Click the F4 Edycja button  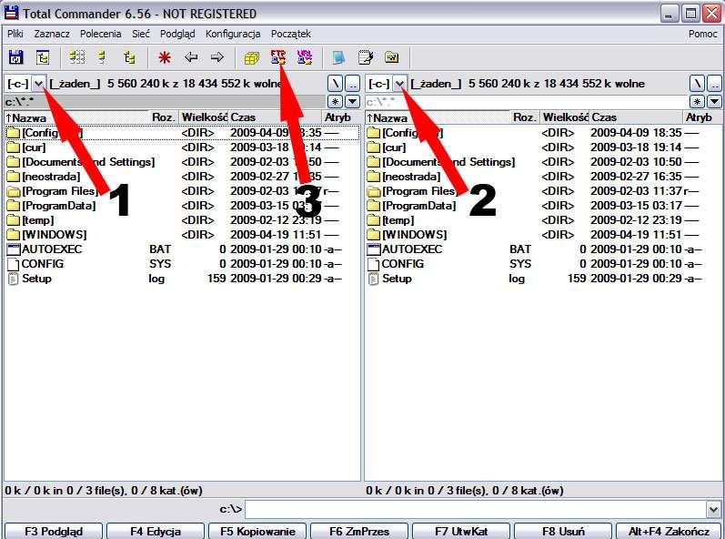click(155, 531)
